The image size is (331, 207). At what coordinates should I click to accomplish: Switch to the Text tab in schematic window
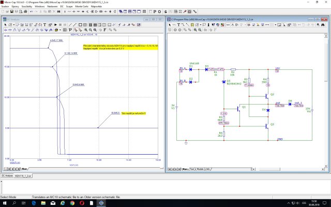click(x=192, y=169)
